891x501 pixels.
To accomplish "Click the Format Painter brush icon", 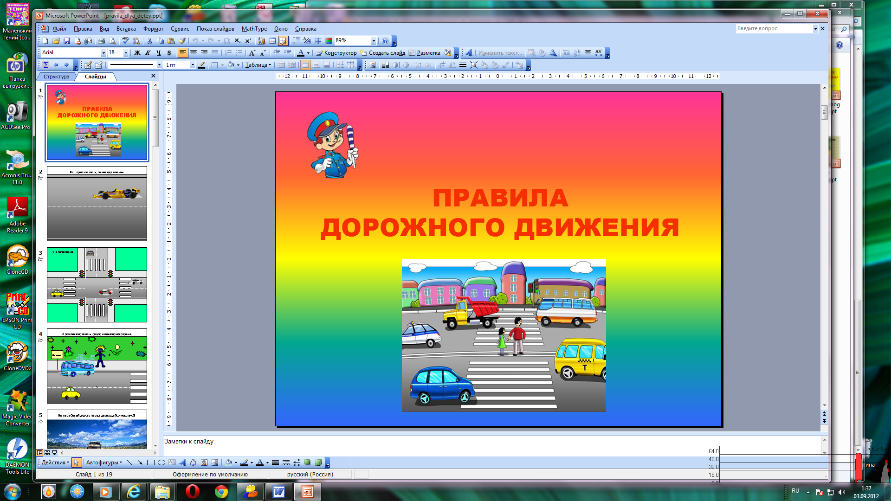I will (182, 41).
